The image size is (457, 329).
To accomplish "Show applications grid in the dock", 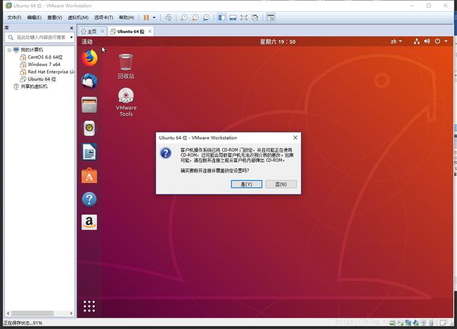I will [89, 307].
